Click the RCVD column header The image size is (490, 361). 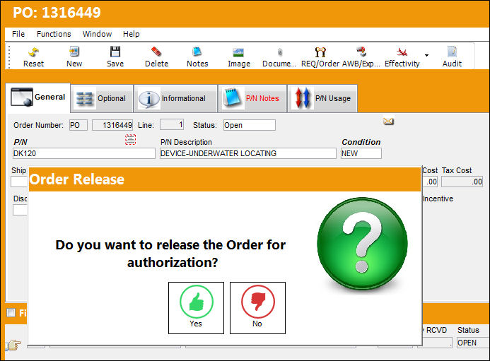(436, 330)
